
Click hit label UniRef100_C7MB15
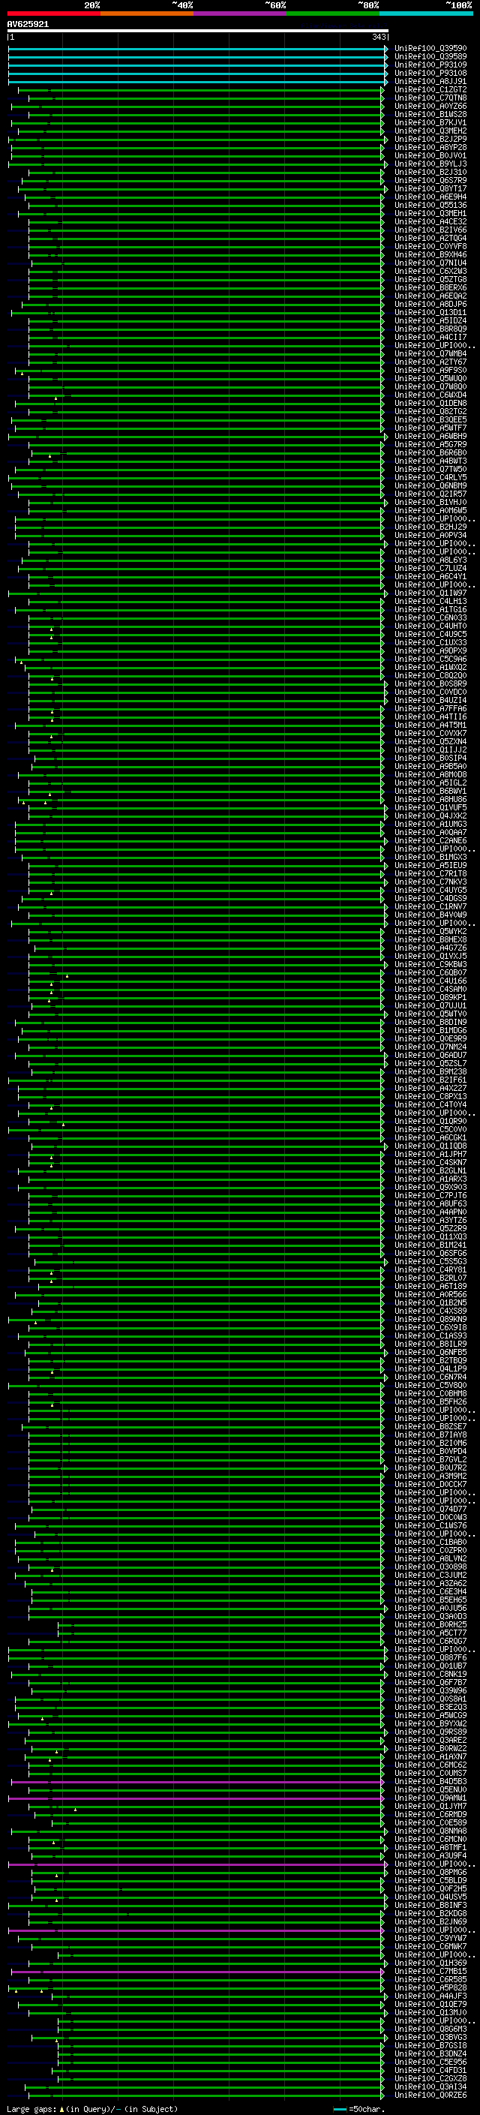click(430, 1971)
